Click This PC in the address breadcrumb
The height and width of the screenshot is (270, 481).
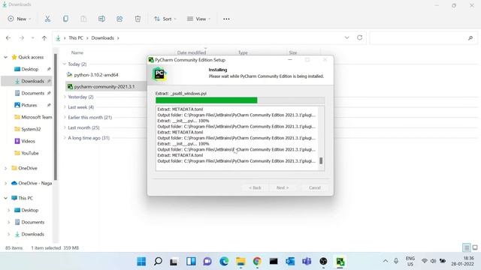76,38
